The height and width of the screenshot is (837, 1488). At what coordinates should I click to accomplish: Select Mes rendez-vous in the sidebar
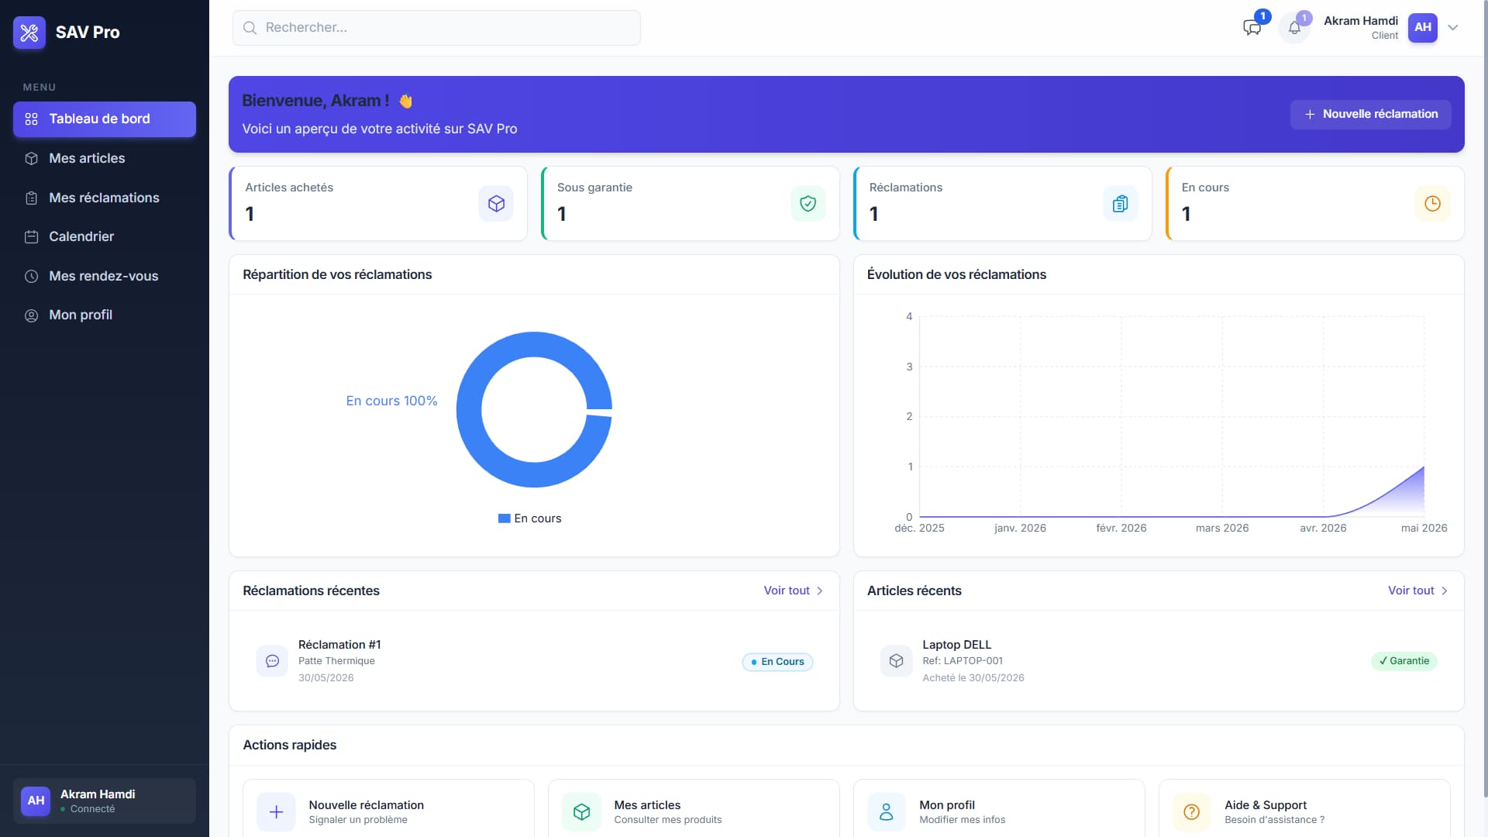(x=105, y=276)
